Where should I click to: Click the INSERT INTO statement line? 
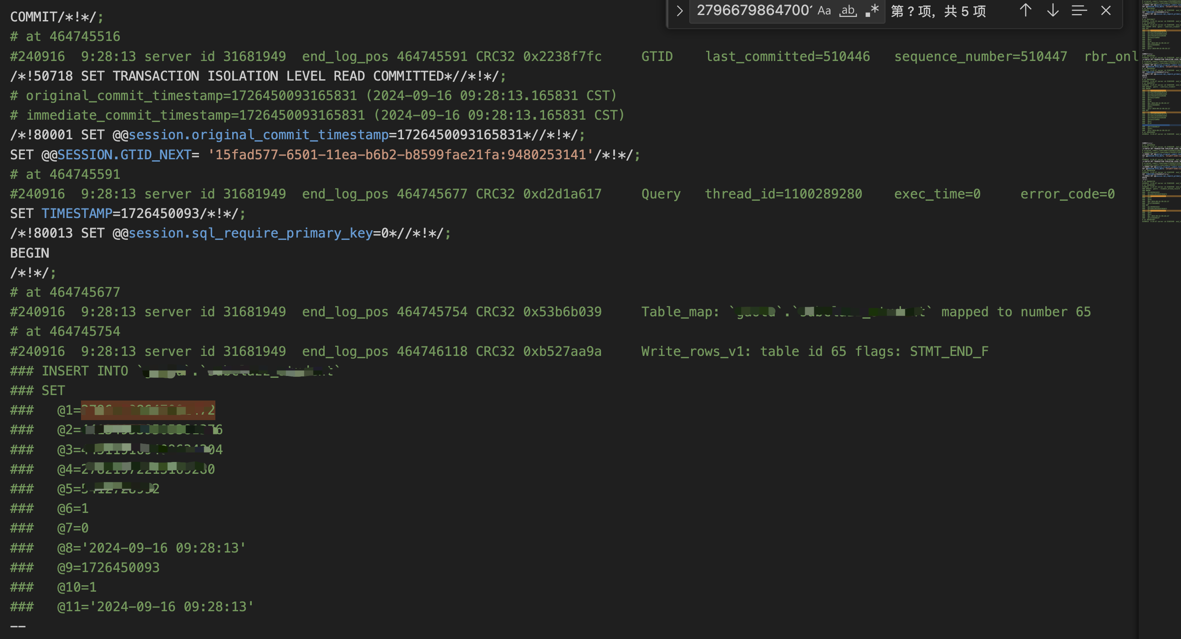pos(85,371)
